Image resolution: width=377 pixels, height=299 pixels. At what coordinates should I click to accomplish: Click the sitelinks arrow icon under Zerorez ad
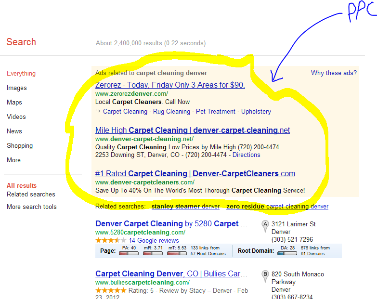[x=98, y=111]
